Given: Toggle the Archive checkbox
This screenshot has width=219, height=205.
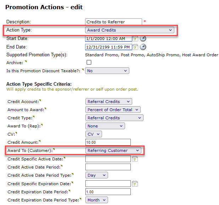Looking at the screenshot, I should [89, 62].
